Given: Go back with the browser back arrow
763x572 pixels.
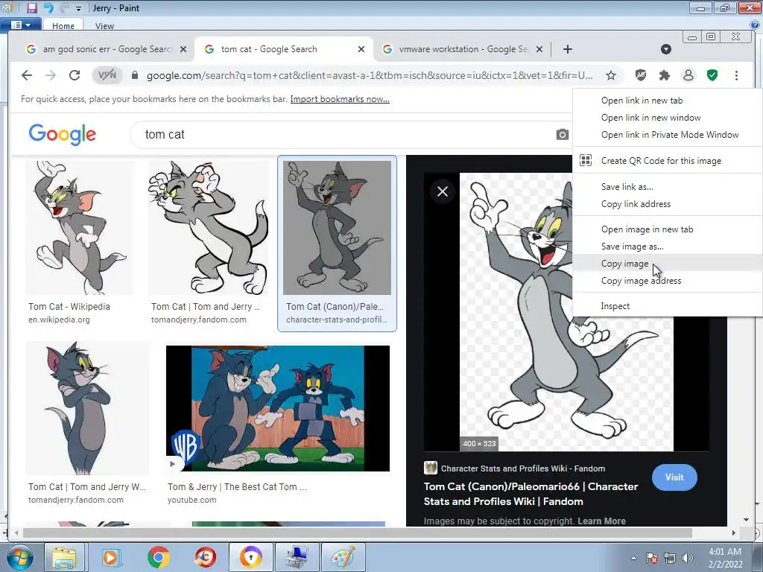Looking at the screenshot, I should pyautogui.click(x=27, y=75).
